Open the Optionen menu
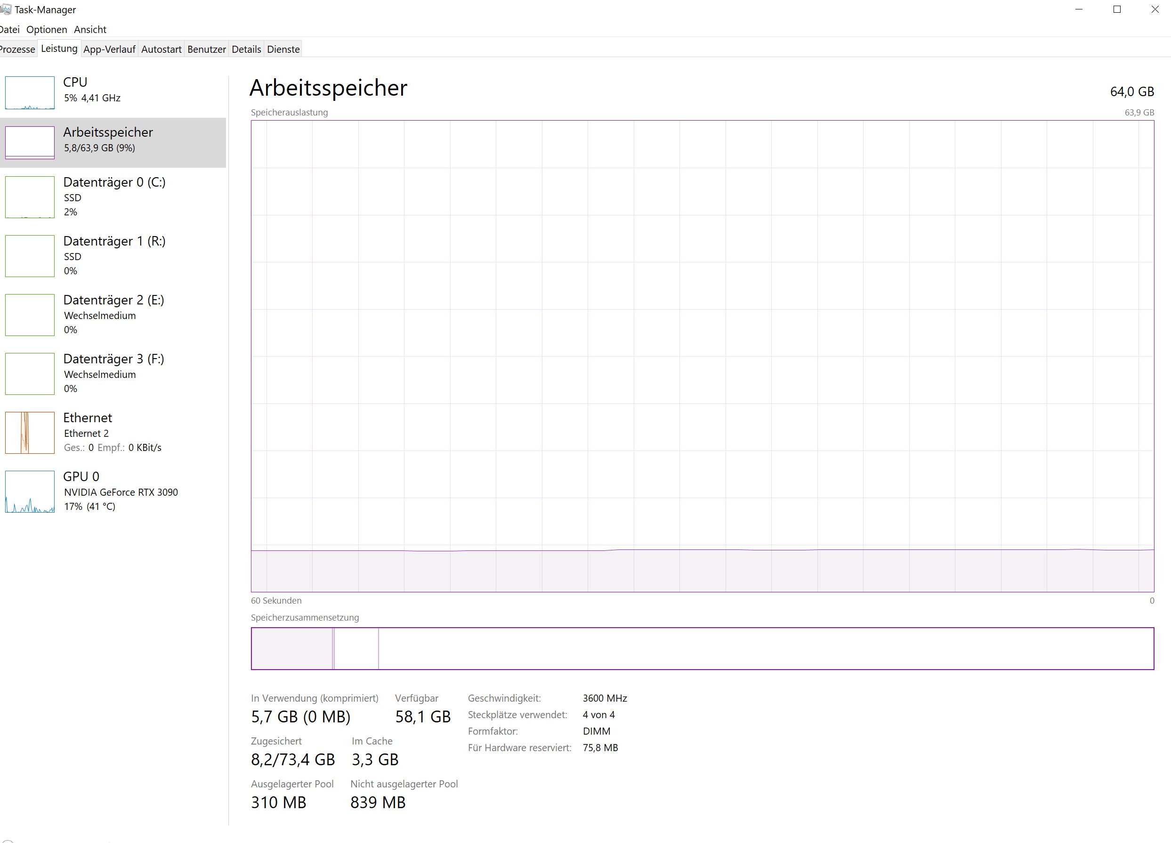This screenshot has height=843, width=1171. tap(47, 30)
